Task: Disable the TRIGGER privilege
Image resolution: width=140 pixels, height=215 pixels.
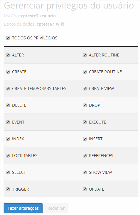Action: (8, 189)
